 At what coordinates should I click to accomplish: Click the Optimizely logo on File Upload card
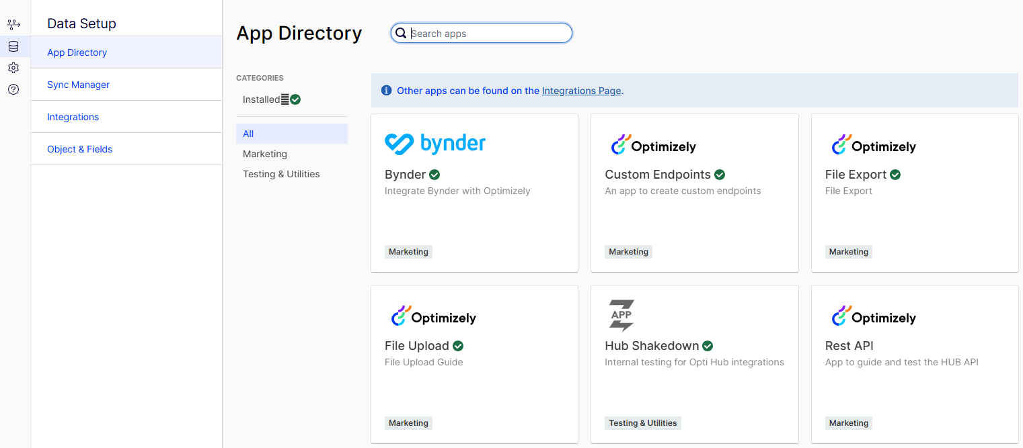433,316
